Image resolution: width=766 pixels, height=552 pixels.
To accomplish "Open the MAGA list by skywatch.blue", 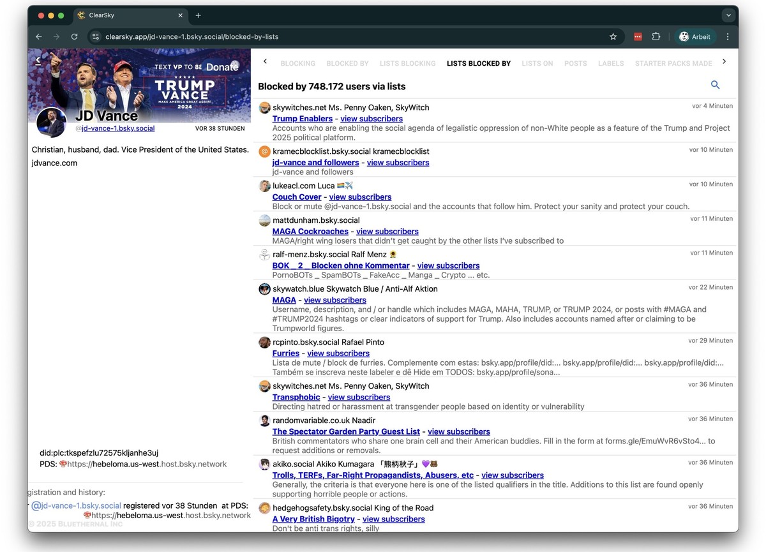I will click(284, 301).
